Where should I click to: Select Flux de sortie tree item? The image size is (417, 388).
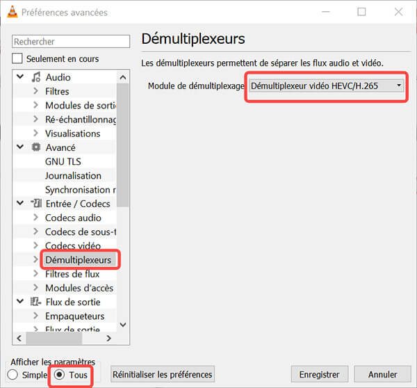click(x=73, y=302)
